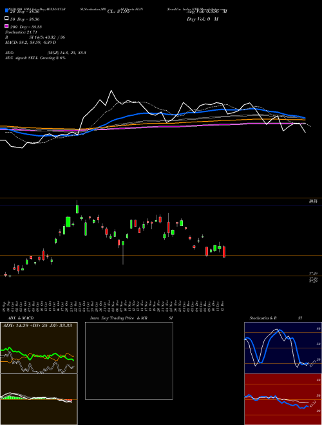The width and height of the screenshot is (322, 425).
Task: Click the 'SI 14/3: 43.32 / 36' readout
Action: pos(48,37)
